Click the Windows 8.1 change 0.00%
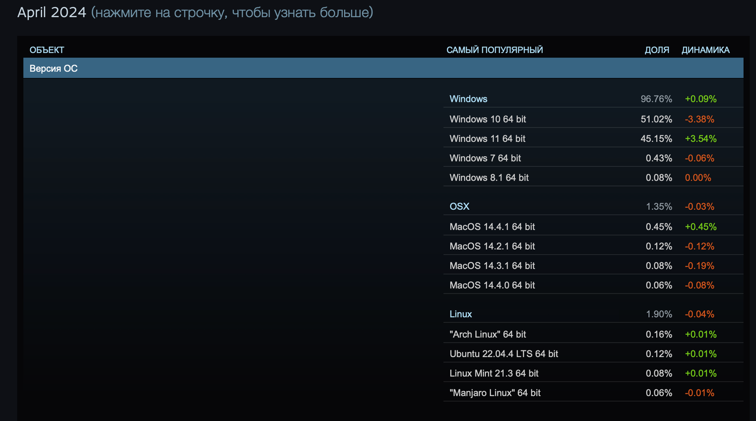The height and width of the screenshot is (421, 756). pyautogui.click(x=698, y=177)
